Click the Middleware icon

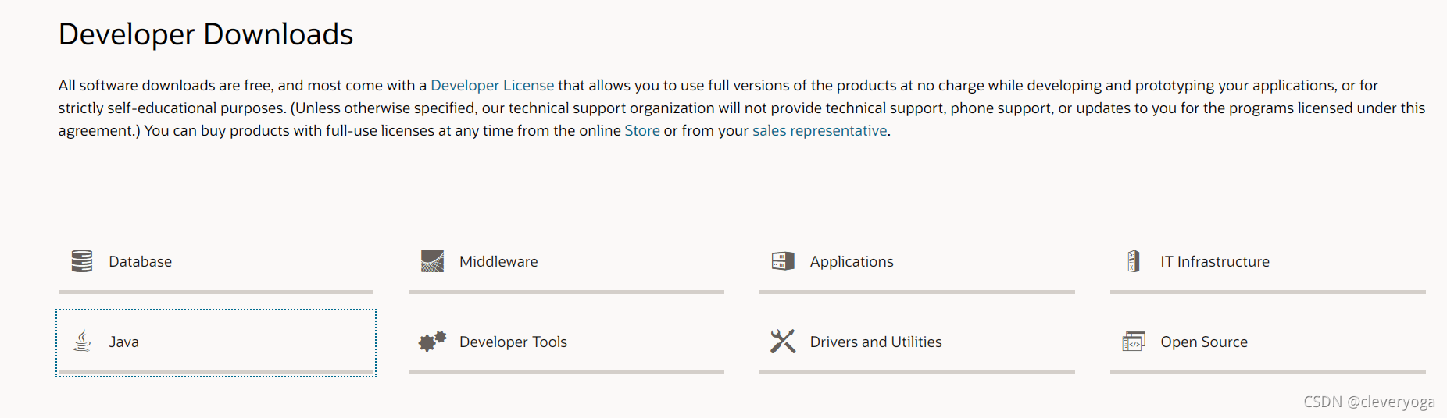(432, 261)
